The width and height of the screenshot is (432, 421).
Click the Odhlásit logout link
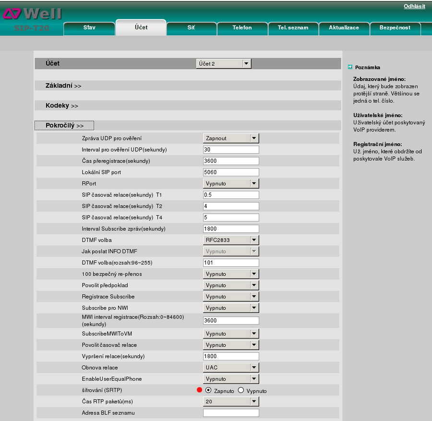click(x=414, y=6)
